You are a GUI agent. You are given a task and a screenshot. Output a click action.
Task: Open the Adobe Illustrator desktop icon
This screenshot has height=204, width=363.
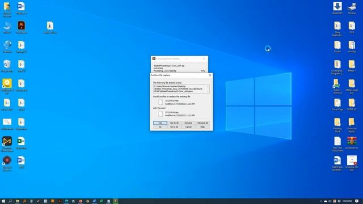(22, 27)
